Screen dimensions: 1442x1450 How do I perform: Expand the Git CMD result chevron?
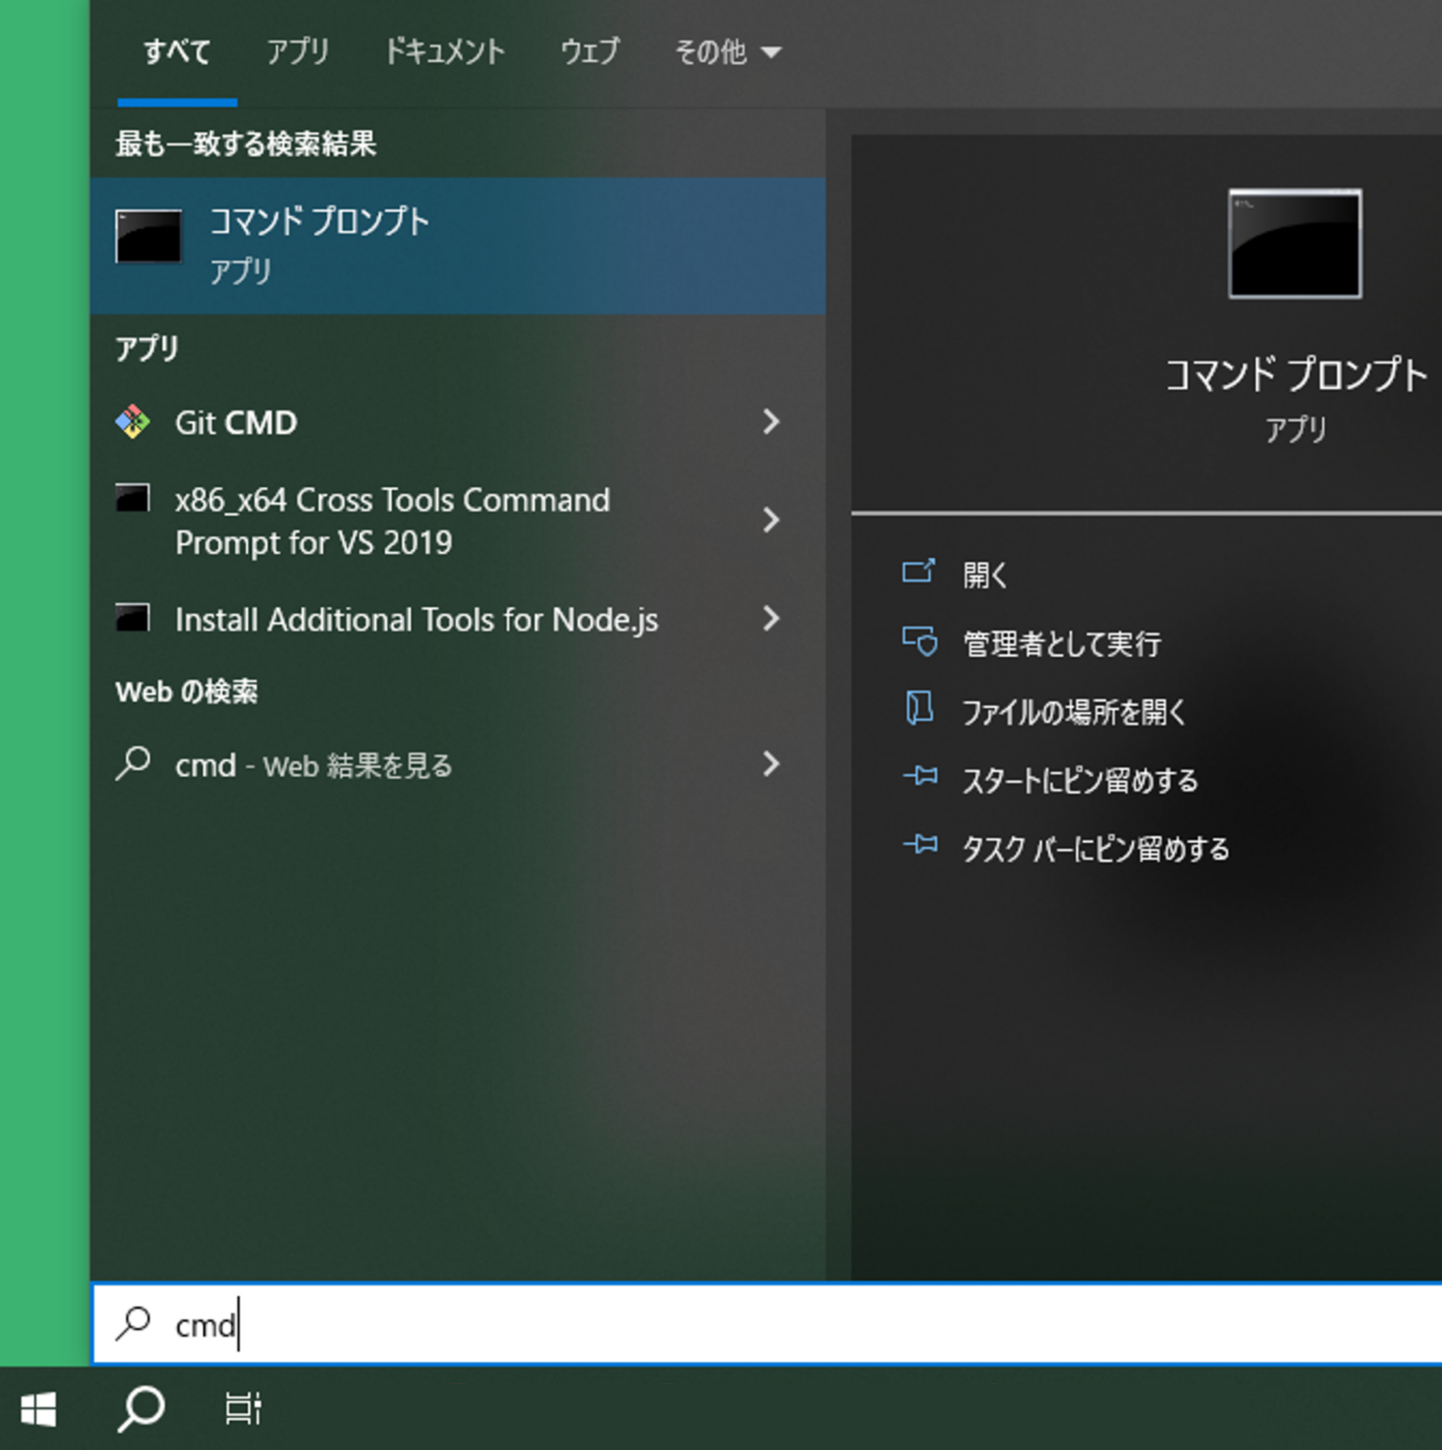tap(771, 422)
